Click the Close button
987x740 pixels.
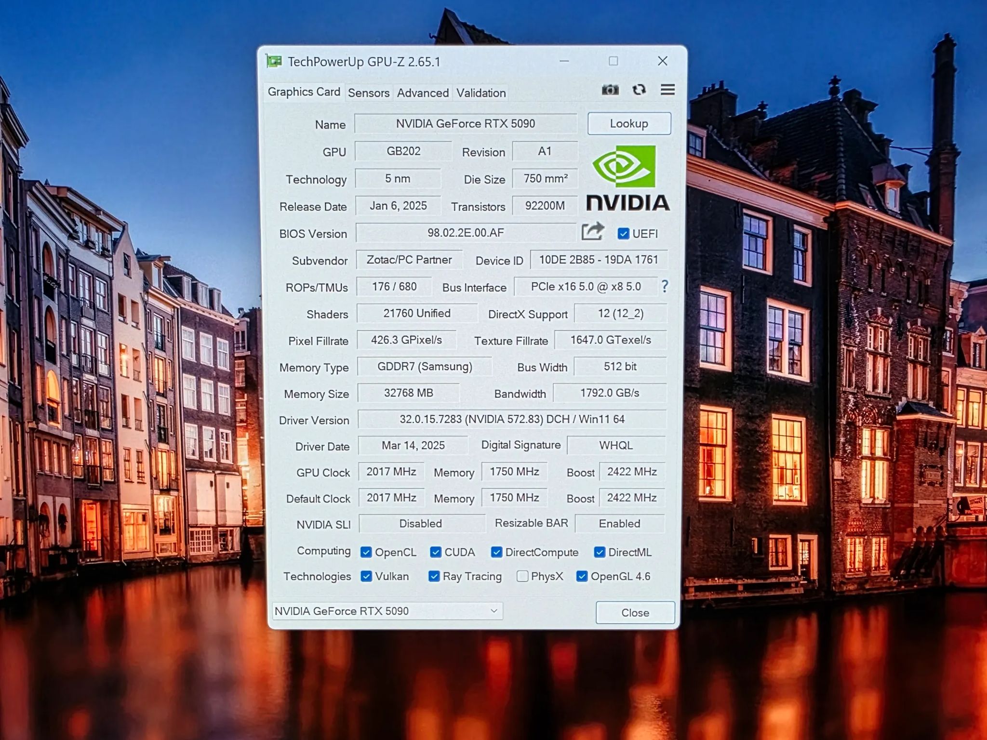click(635, 612)
